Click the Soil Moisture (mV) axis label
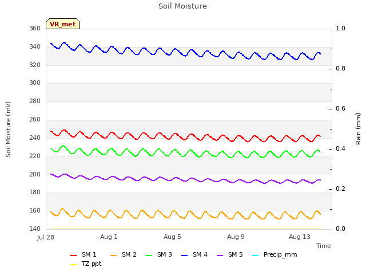366x275 pixels. tap(8, 129)
